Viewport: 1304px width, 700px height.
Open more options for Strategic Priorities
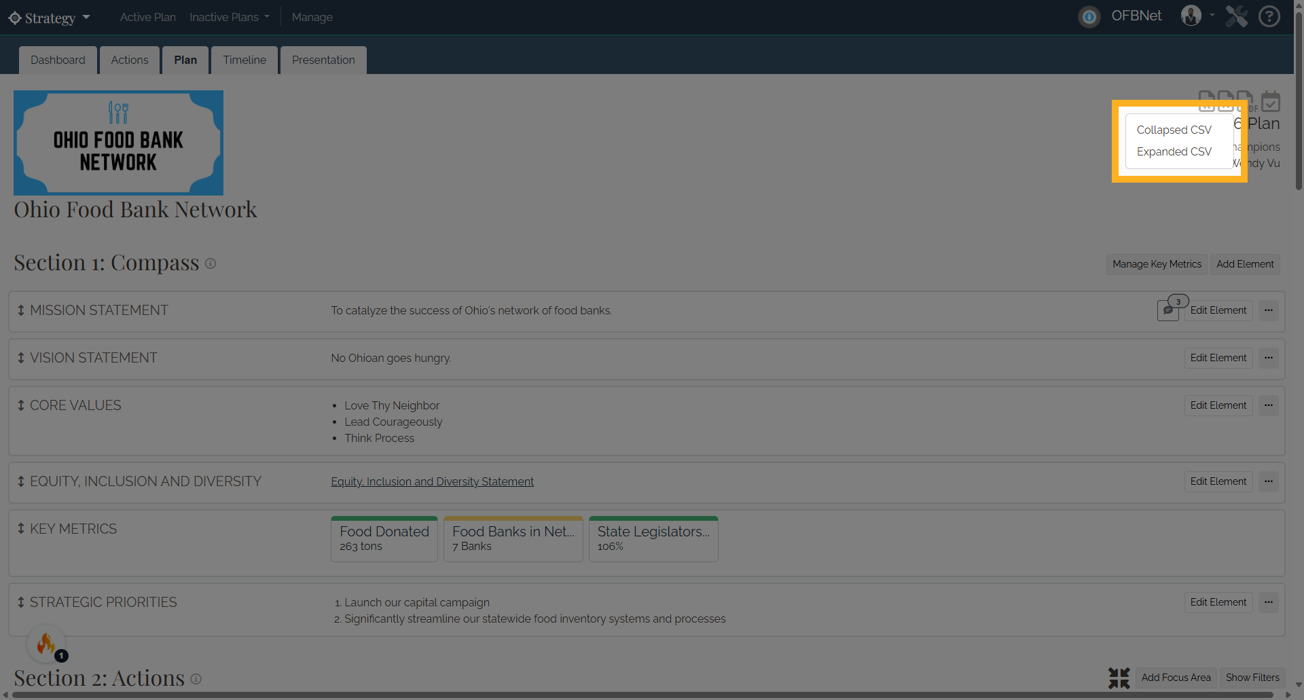pos(1269,602)
